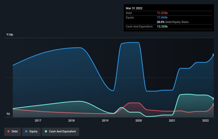Click the 20.0% Debt/Equity Ratio text
Image resolution: width=218 pixels, height=139 pixels.
pyautogui.click(x=173, y=22)
